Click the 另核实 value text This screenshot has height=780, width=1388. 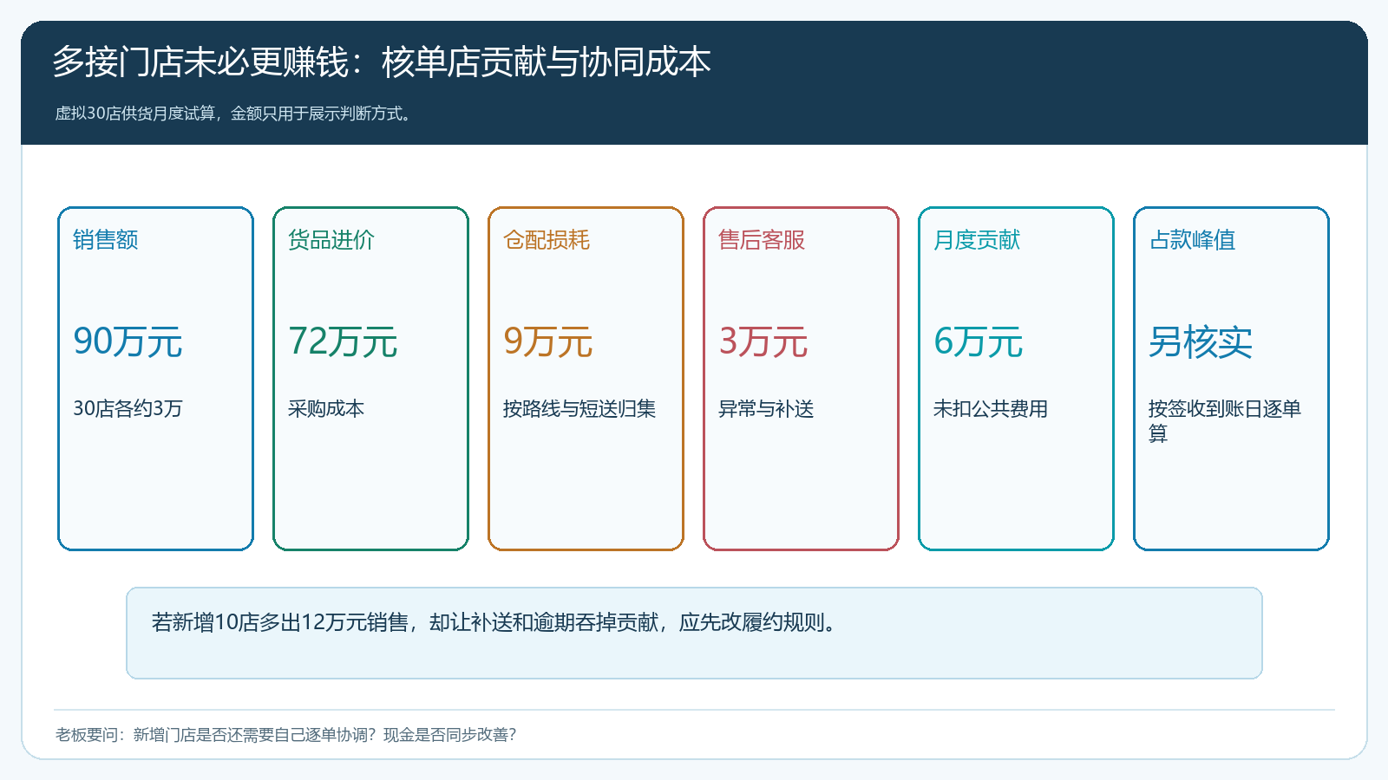click(x=1201, y=341)
